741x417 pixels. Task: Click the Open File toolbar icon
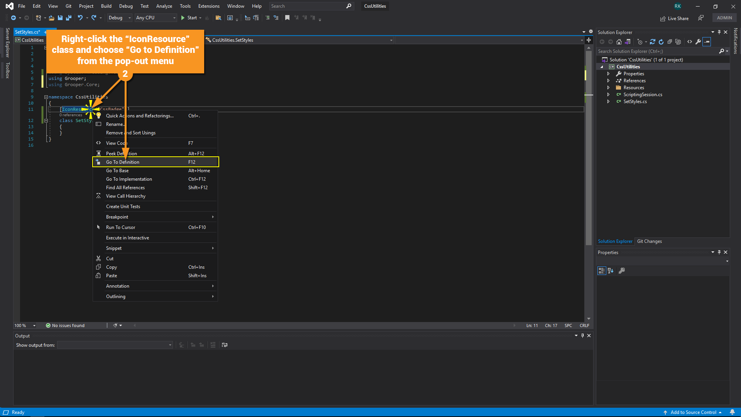[51, 18]
